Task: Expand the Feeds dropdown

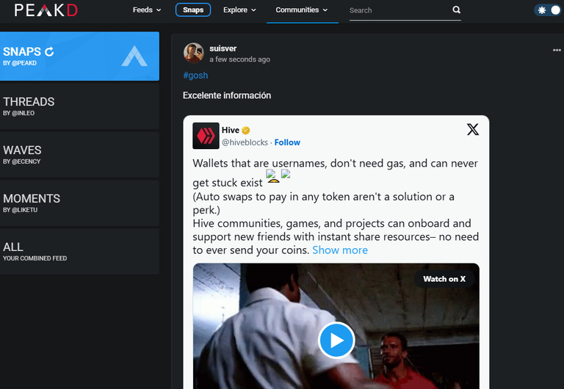Action: pos(147,10)
